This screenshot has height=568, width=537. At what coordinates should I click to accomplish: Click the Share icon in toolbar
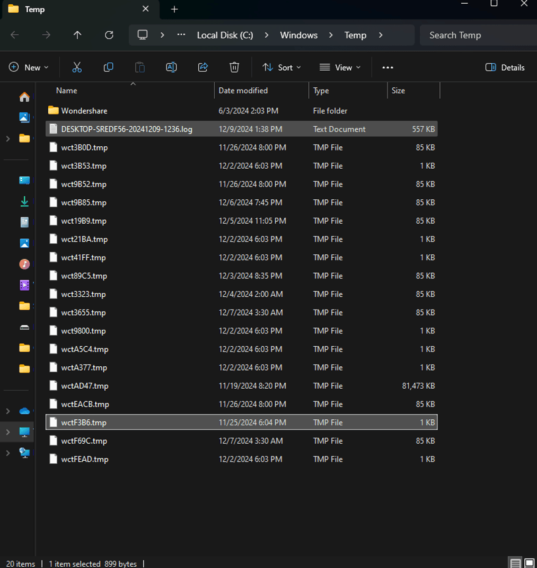pyautogui.click(x=203, y=68)
